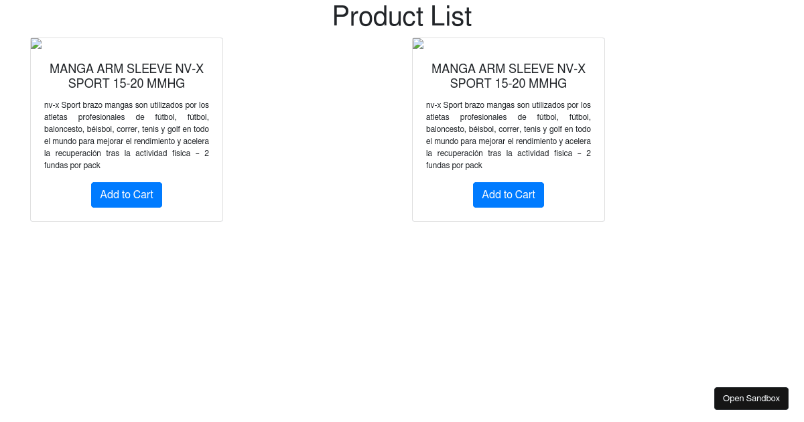Viewport: 804px width, 422px height.
Task: Click above the left Add to Cart button
Action: tap(127, 177)
